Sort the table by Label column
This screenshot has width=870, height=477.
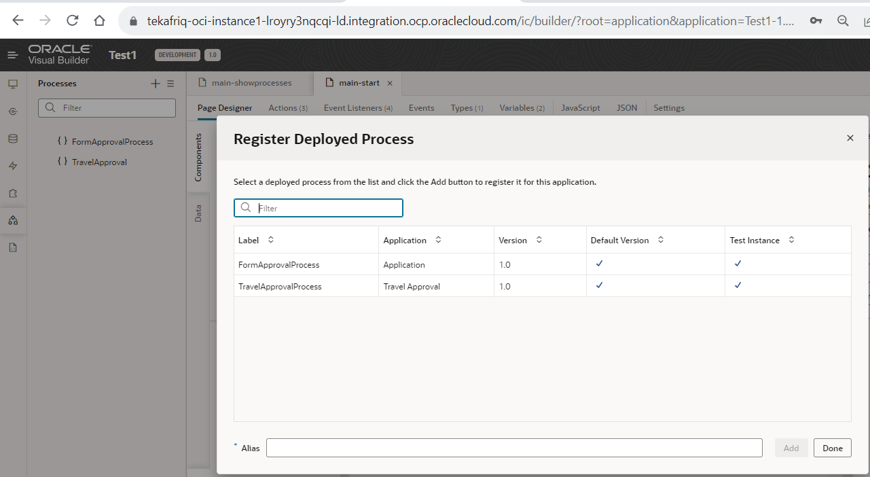(x=270, y=239)
